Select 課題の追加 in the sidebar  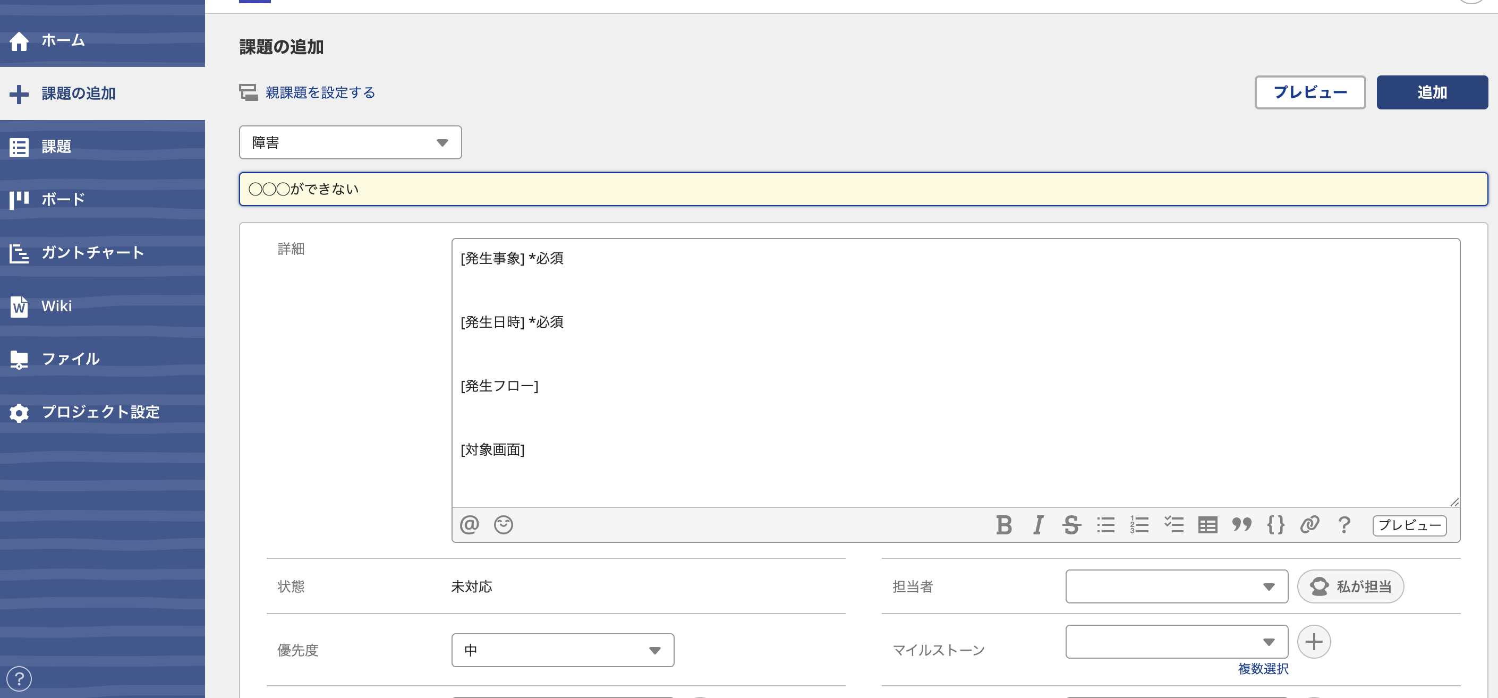point(103,93)
